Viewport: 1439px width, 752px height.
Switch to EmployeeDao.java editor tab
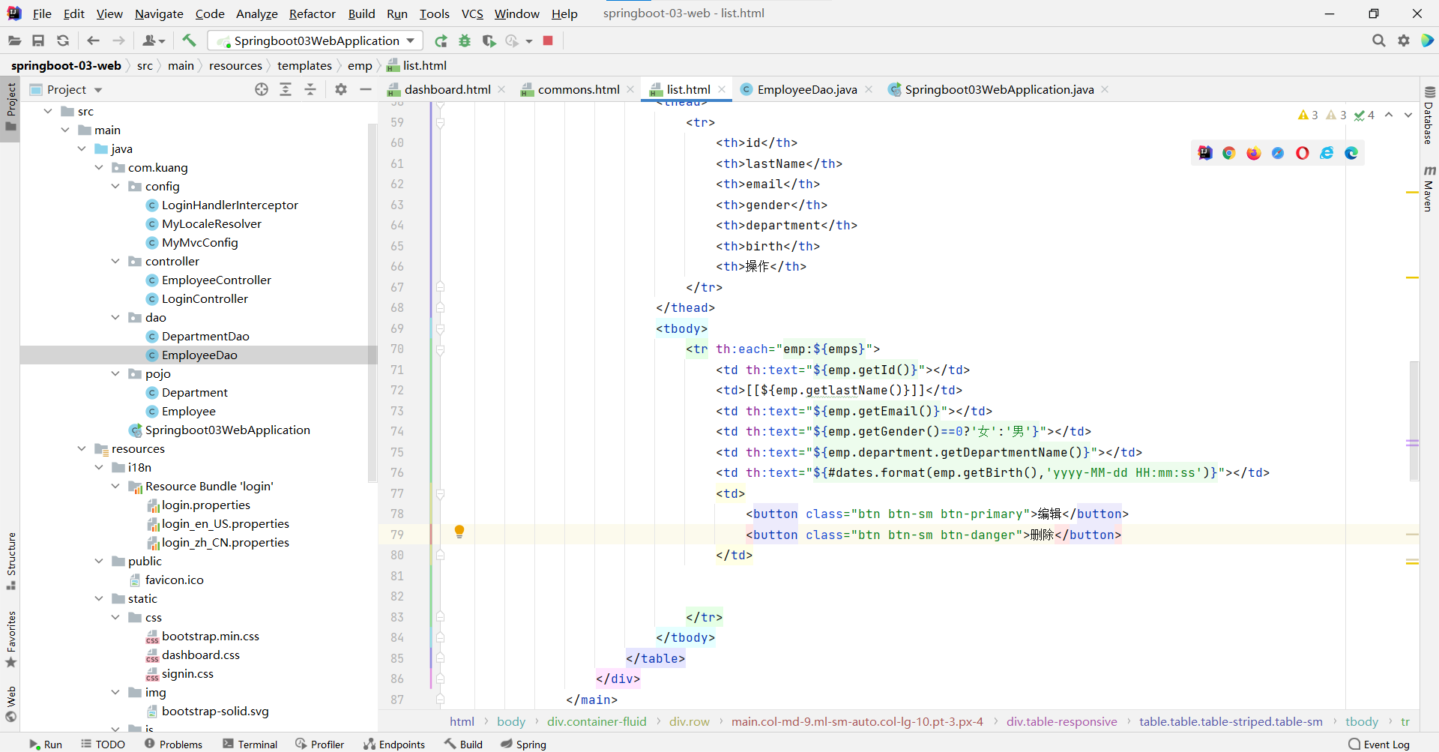[806, 89]
